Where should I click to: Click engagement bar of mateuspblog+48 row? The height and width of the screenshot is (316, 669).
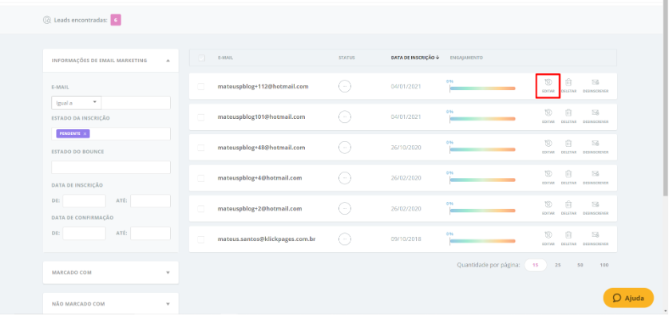[x=482, y=149]
